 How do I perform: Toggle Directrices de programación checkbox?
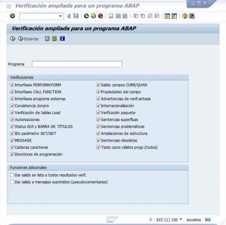click(12, 154)
